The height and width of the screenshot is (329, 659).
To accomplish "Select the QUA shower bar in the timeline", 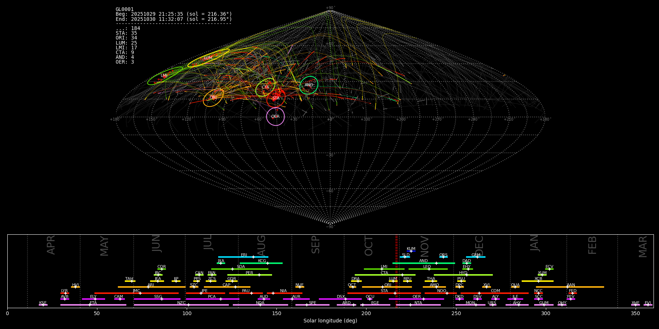I will point(515,287).
